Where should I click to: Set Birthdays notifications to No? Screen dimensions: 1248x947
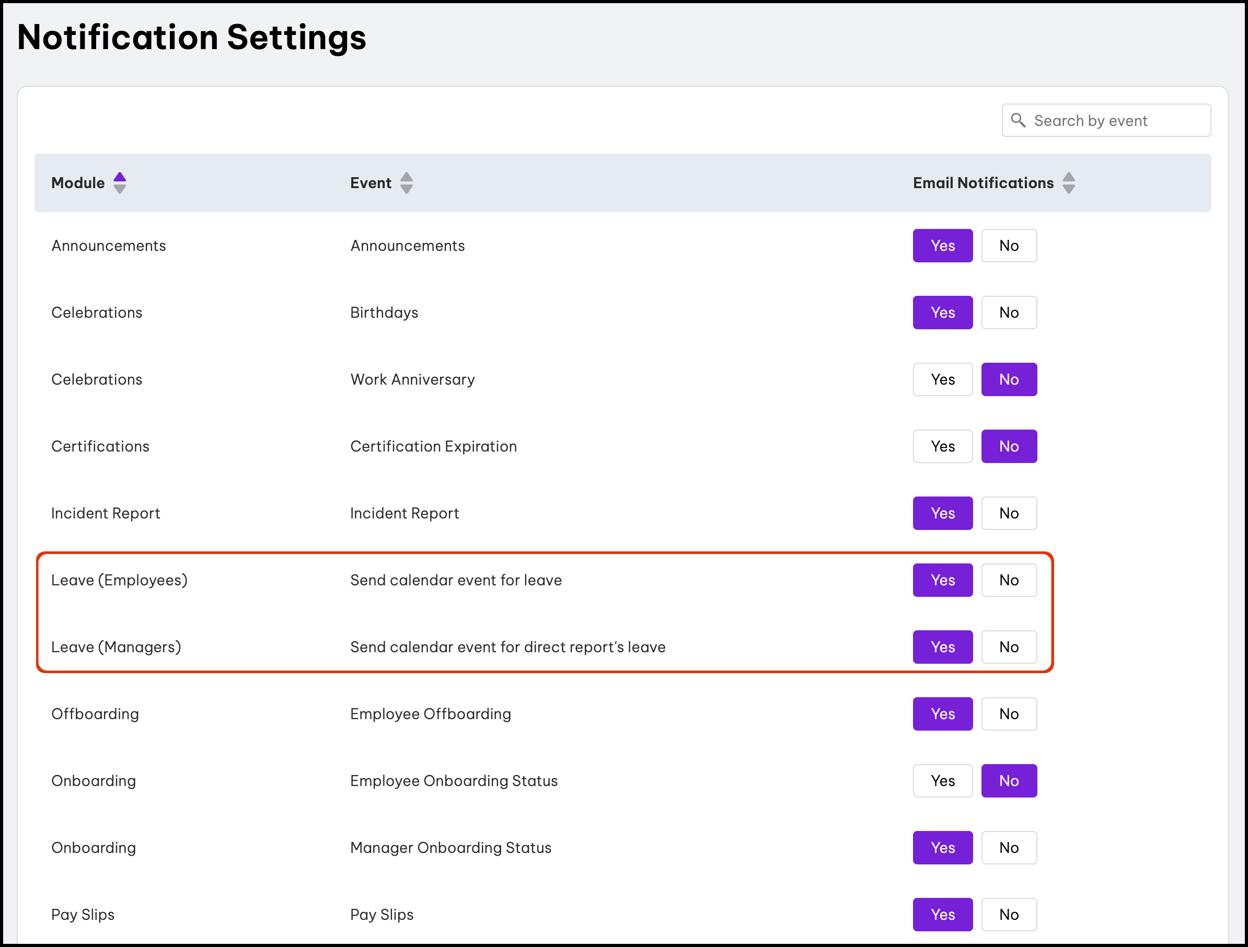pyautogui.click(x=1009, y=313)
